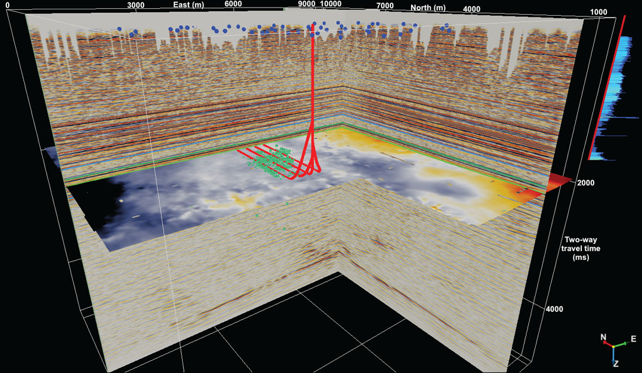Select the "3000" tick on East axis
The height and width of the screenshot is (373, 642).
[135, 5]
